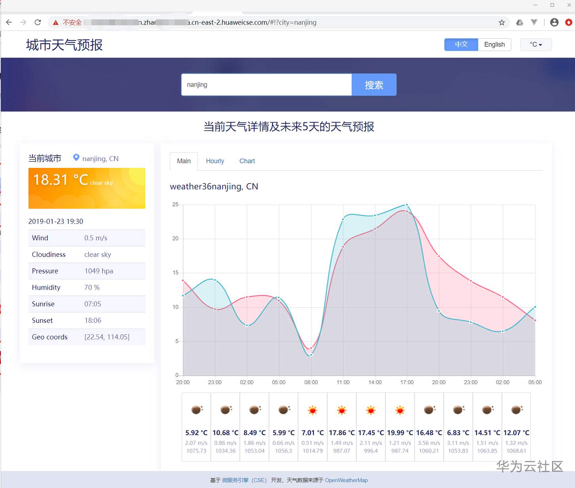Click the not-secure warning icon in address bar

(x=56, y=23)
